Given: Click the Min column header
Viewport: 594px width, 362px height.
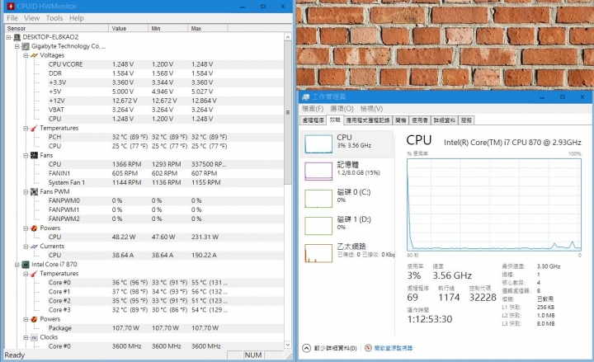Looking at the screenshot, I should pyautogui.click(x=168, y=28).
